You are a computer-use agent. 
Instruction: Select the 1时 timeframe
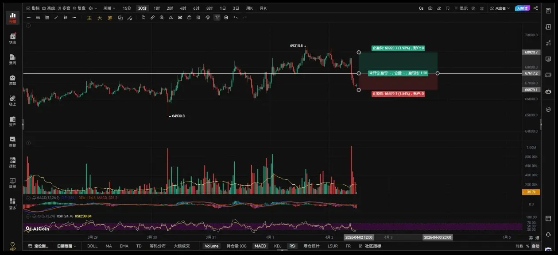[157, 8]
